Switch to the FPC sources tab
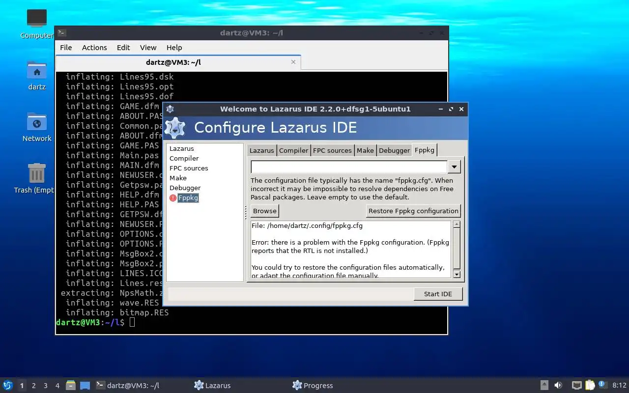This screenshot has width=629, height=393. pyautogui.click(x=332, y=151)
